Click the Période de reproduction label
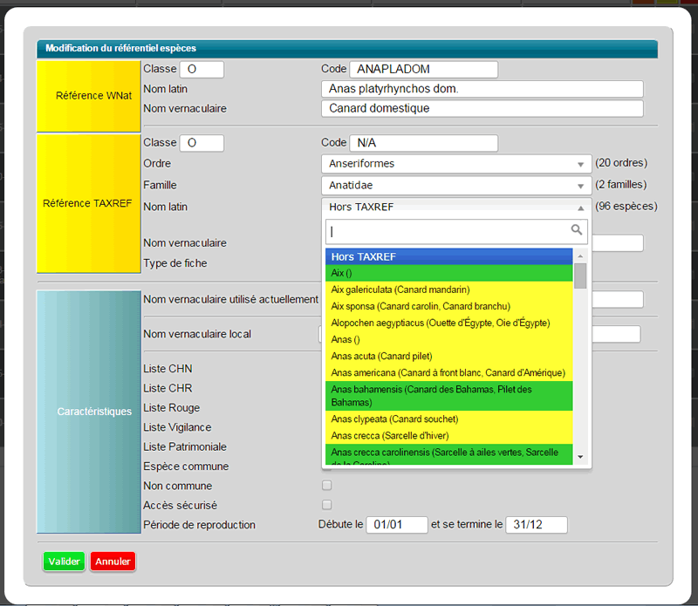Image resolution: width=698 pixels, height=606 pixels. (x=200, y=525)
